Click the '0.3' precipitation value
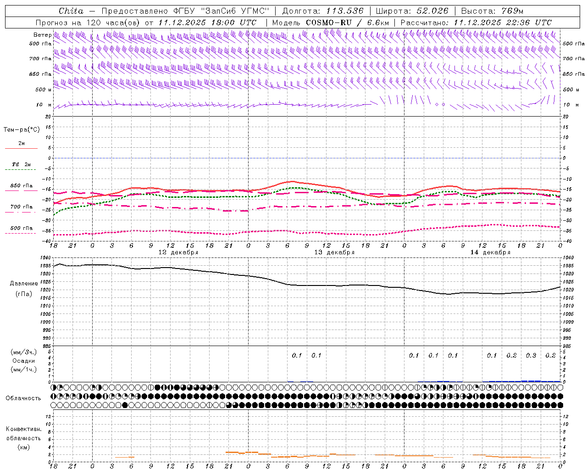The image size is (587, 470). (x=531, y=356)
